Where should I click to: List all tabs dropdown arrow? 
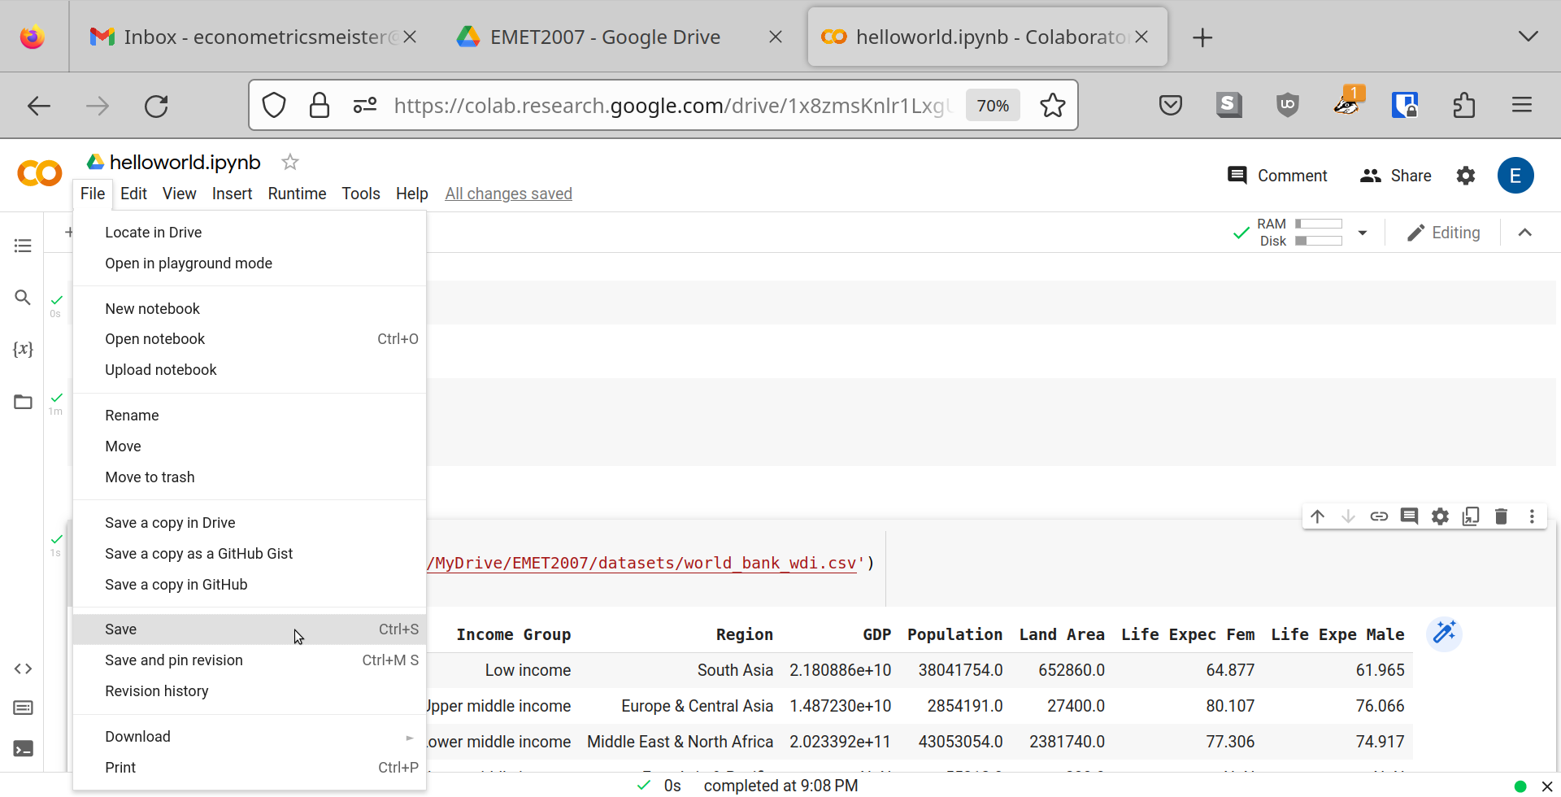coord(1528,37)
